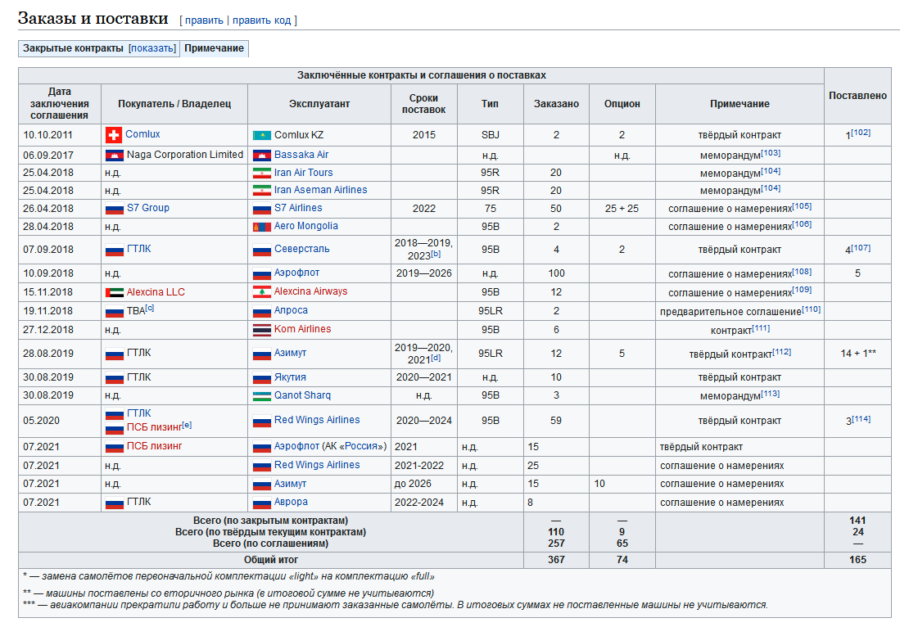The width and height of the screenshot is (900, 627).
Task: Click the Russian flag beside S7 Airlines
Action: 262,209
